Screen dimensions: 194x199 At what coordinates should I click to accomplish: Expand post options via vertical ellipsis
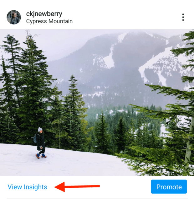183,17
